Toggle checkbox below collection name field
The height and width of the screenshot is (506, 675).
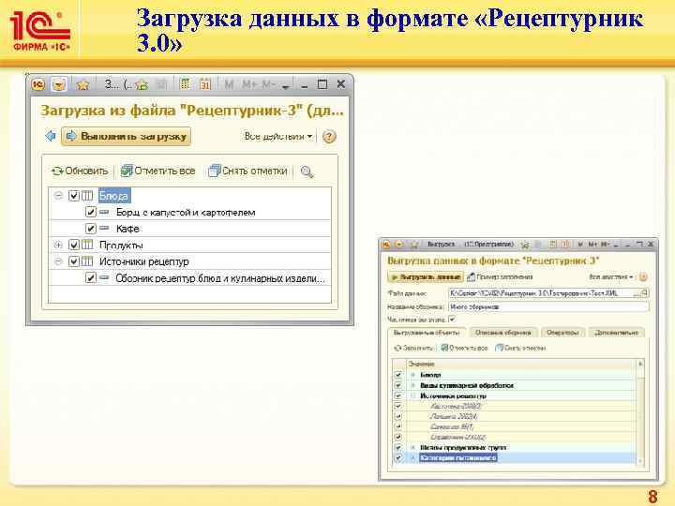tap(452, 320)
